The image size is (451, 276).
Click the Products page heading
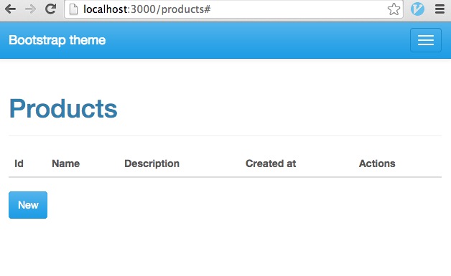(63, 108)
